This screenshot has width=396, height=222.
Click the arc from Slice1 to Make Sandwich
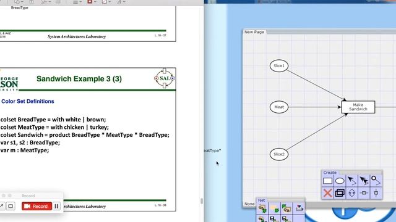(316, 85)
